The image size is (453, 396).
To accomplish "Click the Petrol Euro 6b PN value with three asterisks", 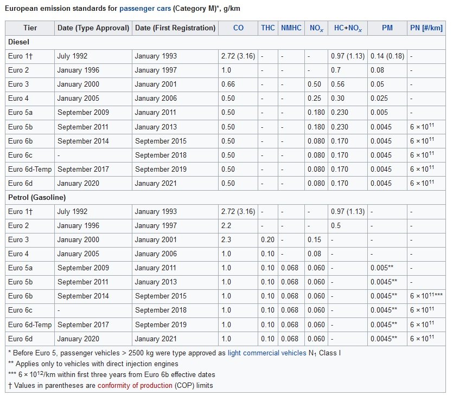I will (426, 296).
